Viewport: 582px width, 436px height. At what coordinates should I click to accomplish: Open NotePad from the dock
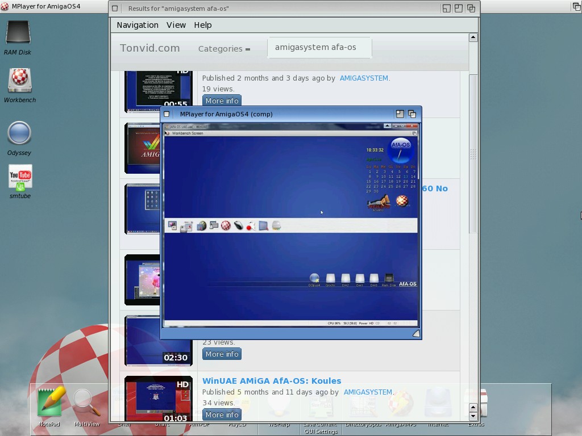tap(49, 403)
